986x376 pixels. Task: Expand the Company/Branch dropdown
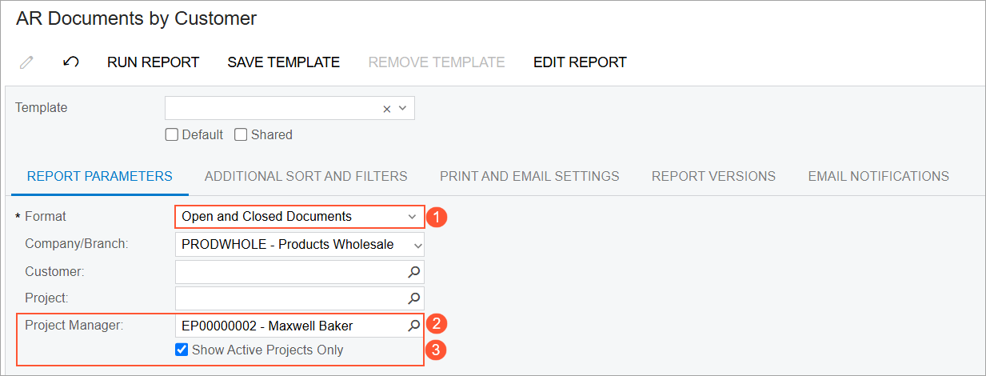click(x=300, y=245)
